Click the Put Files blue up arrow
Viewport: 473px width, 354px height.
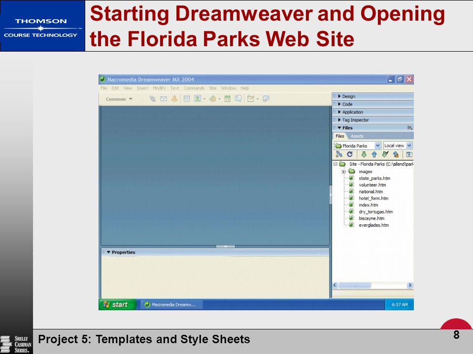click(374, 154)
